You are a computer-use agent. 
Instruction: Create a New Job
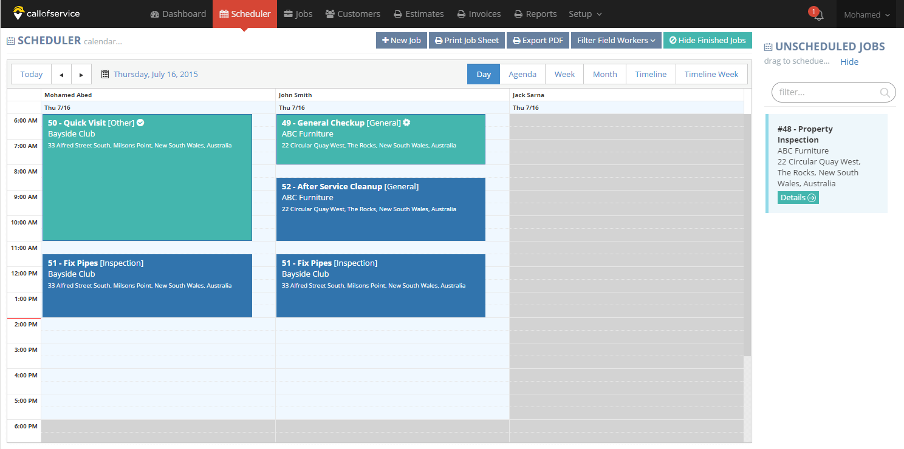point(402,40)
